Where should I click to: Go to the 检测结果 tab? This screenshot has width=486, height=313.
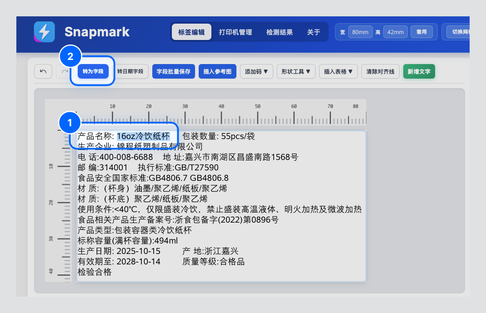279,32
